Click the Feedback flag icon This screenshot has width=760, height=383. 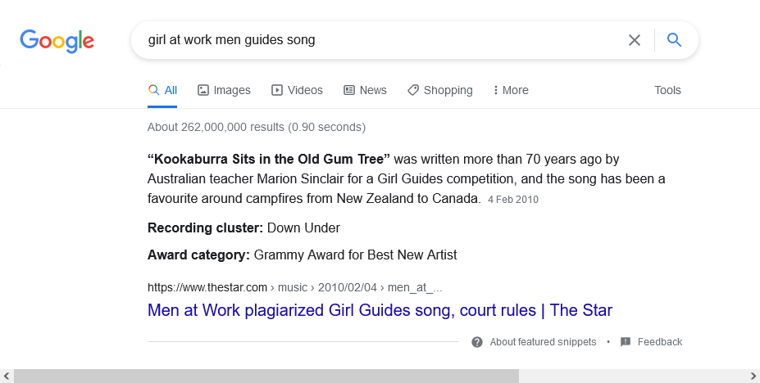pyautogui.click(x=626, y=342)
